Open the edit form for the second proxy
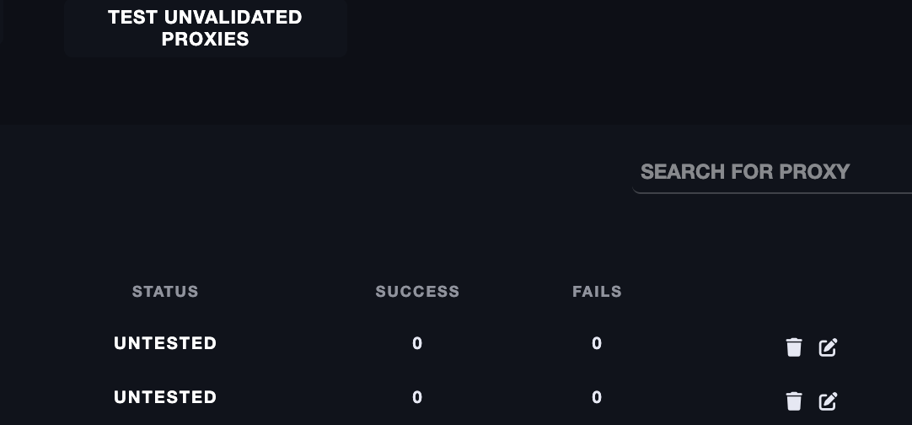 828,401
